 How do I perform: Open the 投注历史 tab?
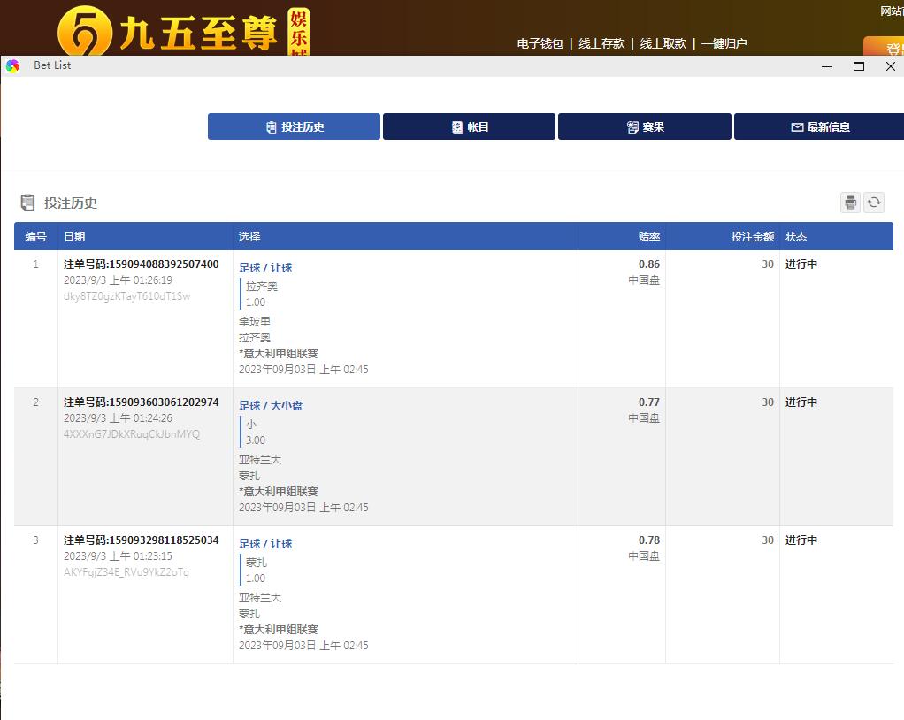[294, 126]
